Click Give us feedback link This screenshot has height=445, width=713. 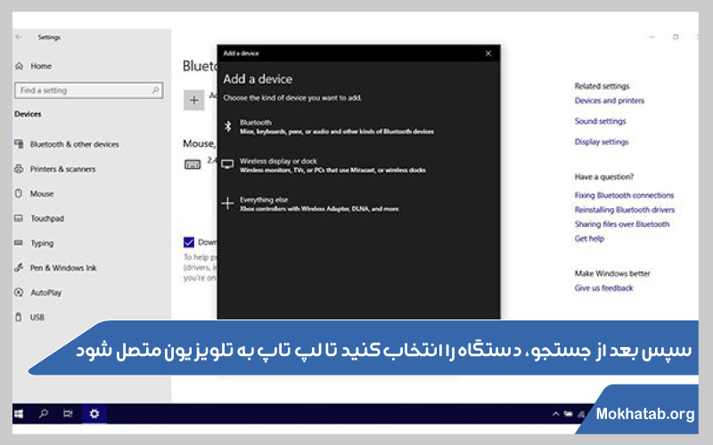[604, 287]
